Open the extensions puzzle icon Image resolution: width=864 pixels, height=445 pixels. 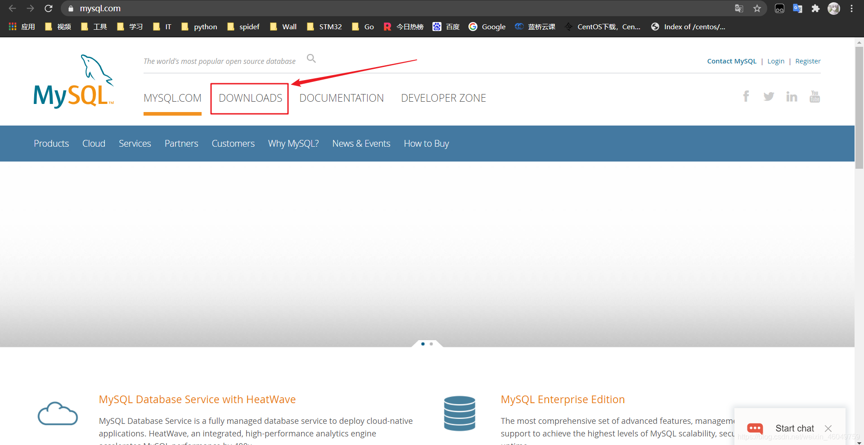point(815,8)
